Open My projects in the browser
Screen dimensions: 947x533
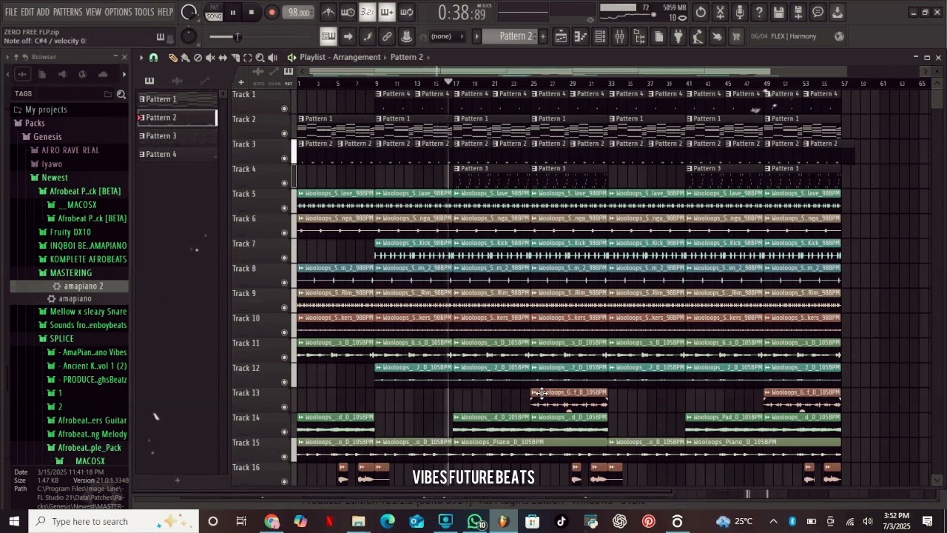pos(46,110)
